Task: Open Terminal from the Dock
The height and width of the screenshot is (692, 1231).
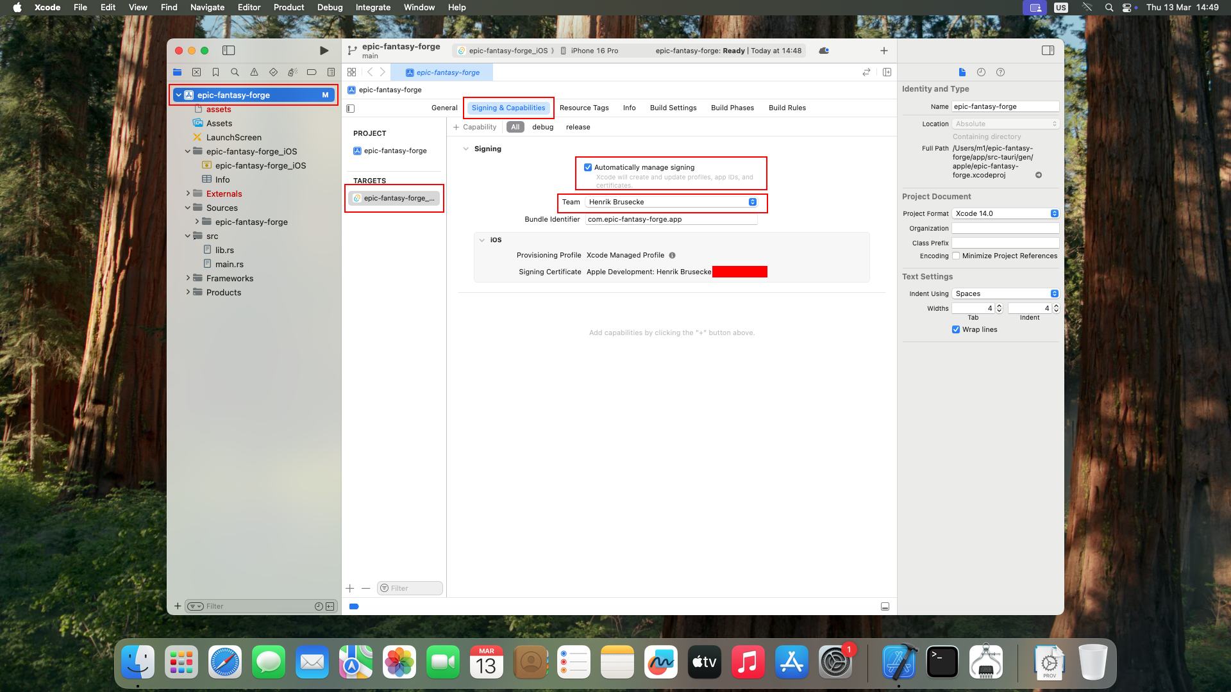Action: pos(942,662)
